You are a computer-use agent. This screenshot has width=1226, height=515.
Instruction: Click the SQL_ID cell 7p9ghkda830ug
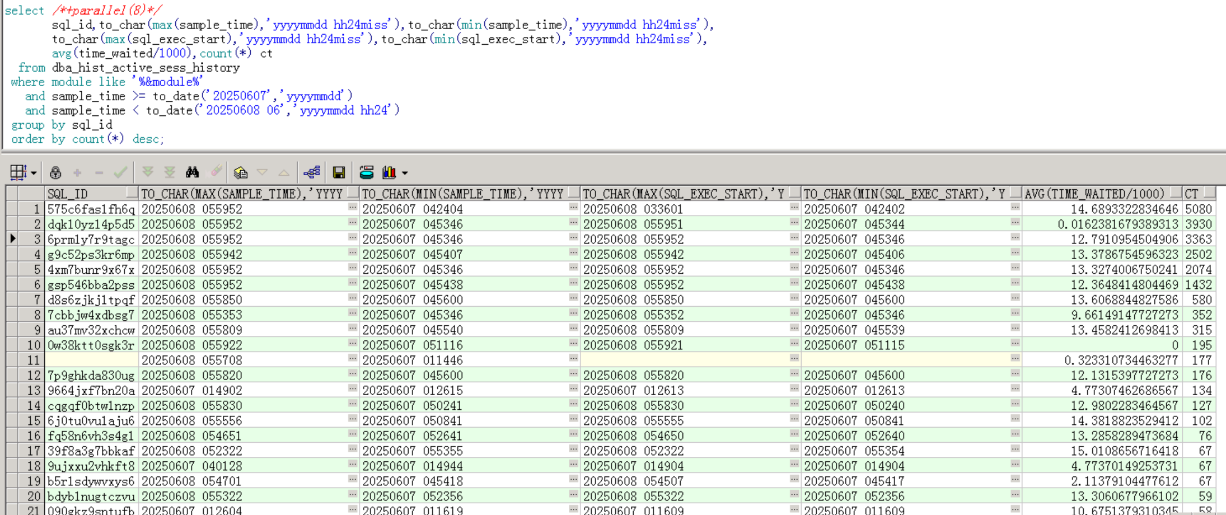91,376
